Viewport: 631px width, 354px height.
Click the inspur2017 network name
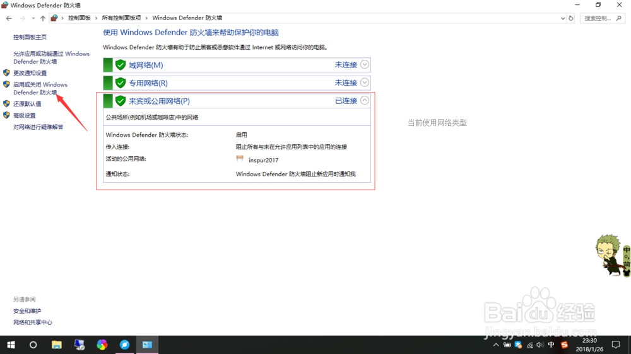[264, 160]
